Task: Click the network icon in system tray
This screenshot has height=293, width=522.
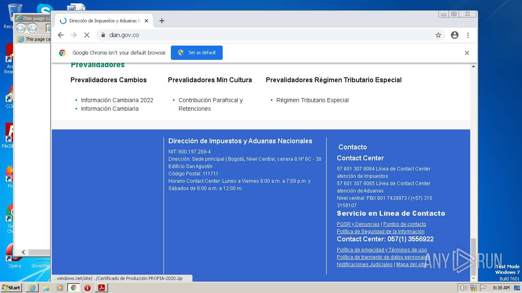Action: point(473,288)
